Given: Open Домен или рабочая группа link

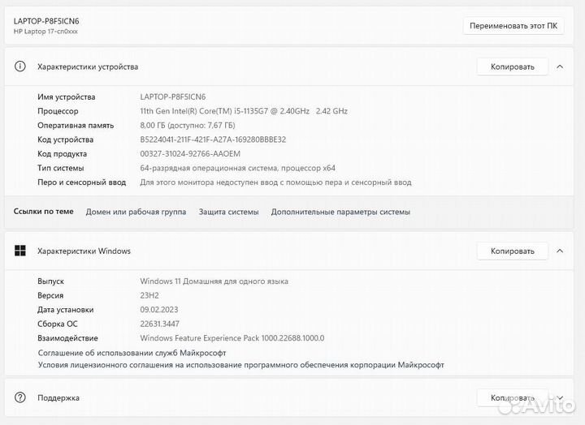Looking at the screenshot, I should click(x=136, y=212).
